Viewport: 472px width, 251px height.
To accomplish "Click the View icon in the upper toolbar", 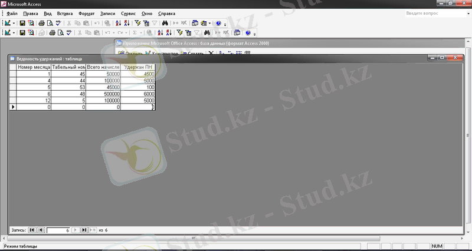I will click(8, 23).
